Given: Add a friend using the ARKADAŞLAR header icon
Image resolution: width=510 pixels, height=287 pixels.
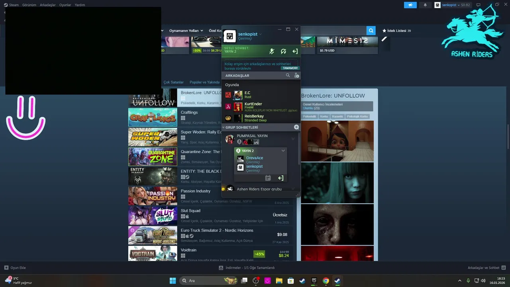Looking at the screenshot, I should (296, 75).
